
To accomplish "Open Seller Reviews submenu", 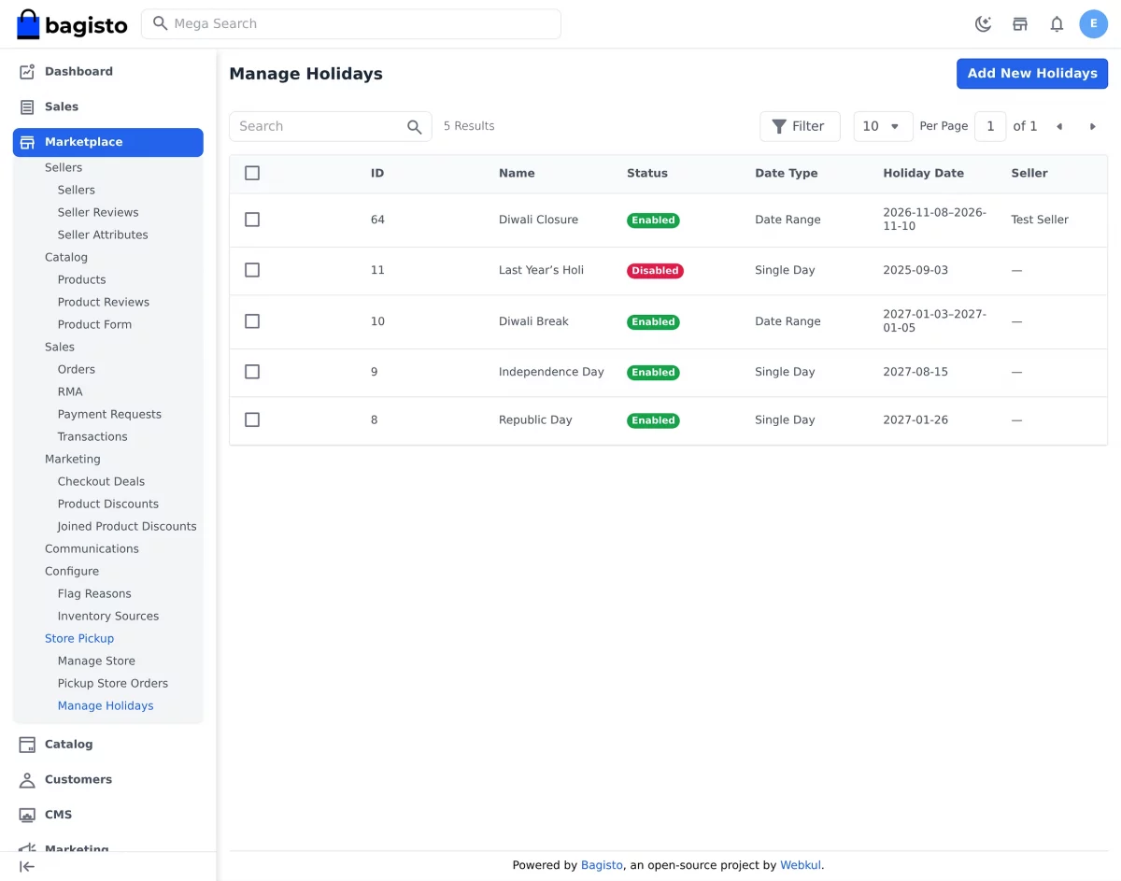I will click(98, 212).
